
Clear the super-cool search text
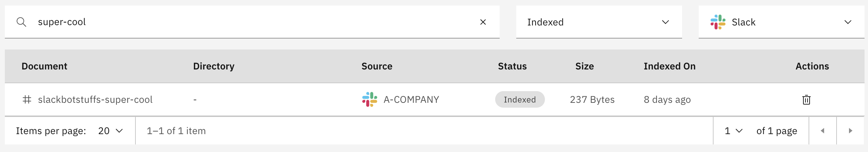pyautogui.click(x=483, y=22)
